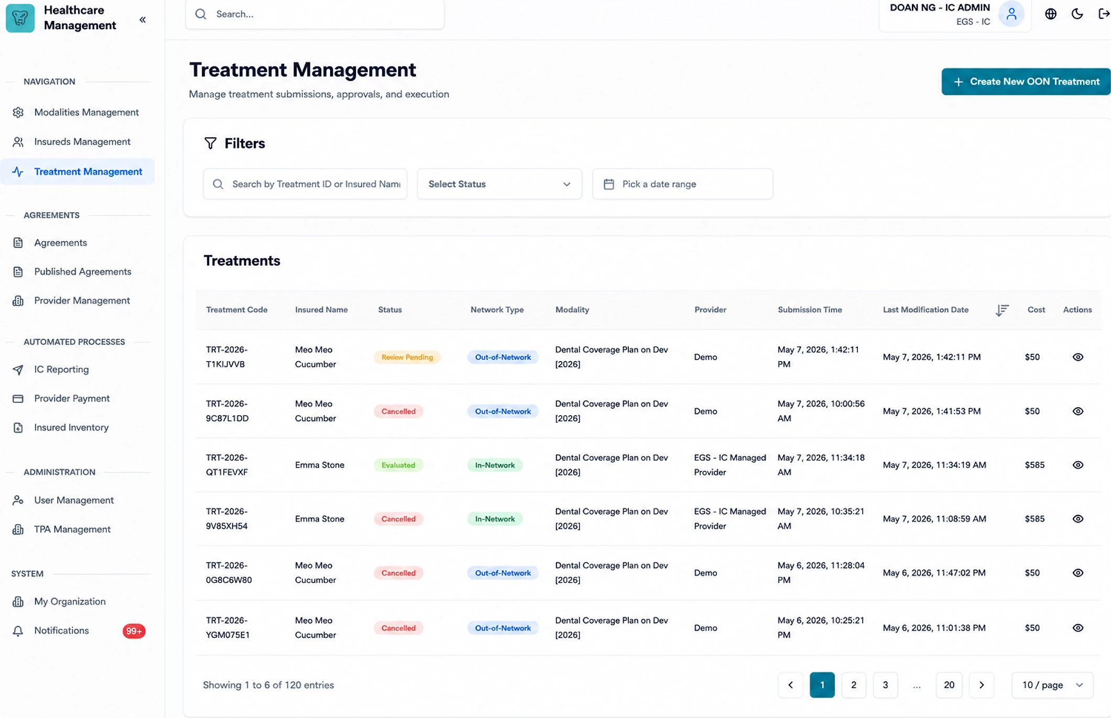Click Review Pending status badge
Viewport: 1111px width, 718px height.
[407, 357]
